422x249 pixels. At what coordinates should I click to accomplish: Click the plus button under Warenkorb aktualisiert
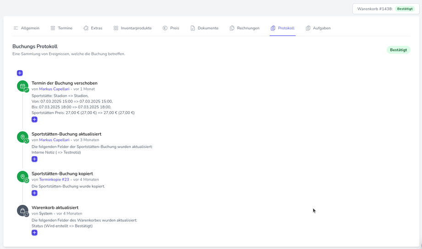pos(34,232)
